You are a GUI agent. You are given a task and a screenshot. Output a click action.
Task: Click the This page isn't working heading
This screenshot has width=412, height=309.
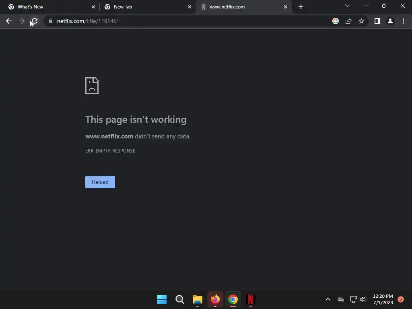point(136,119)
